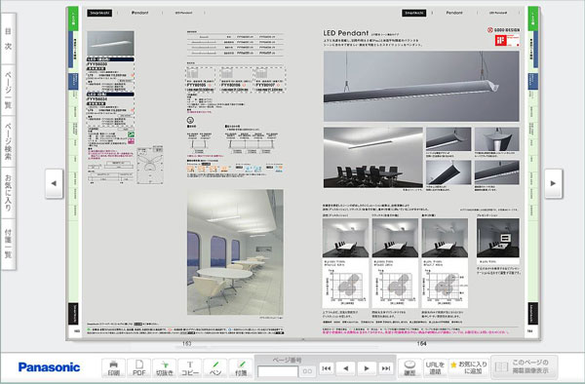Click page number 163 below left page

point(187,343)
